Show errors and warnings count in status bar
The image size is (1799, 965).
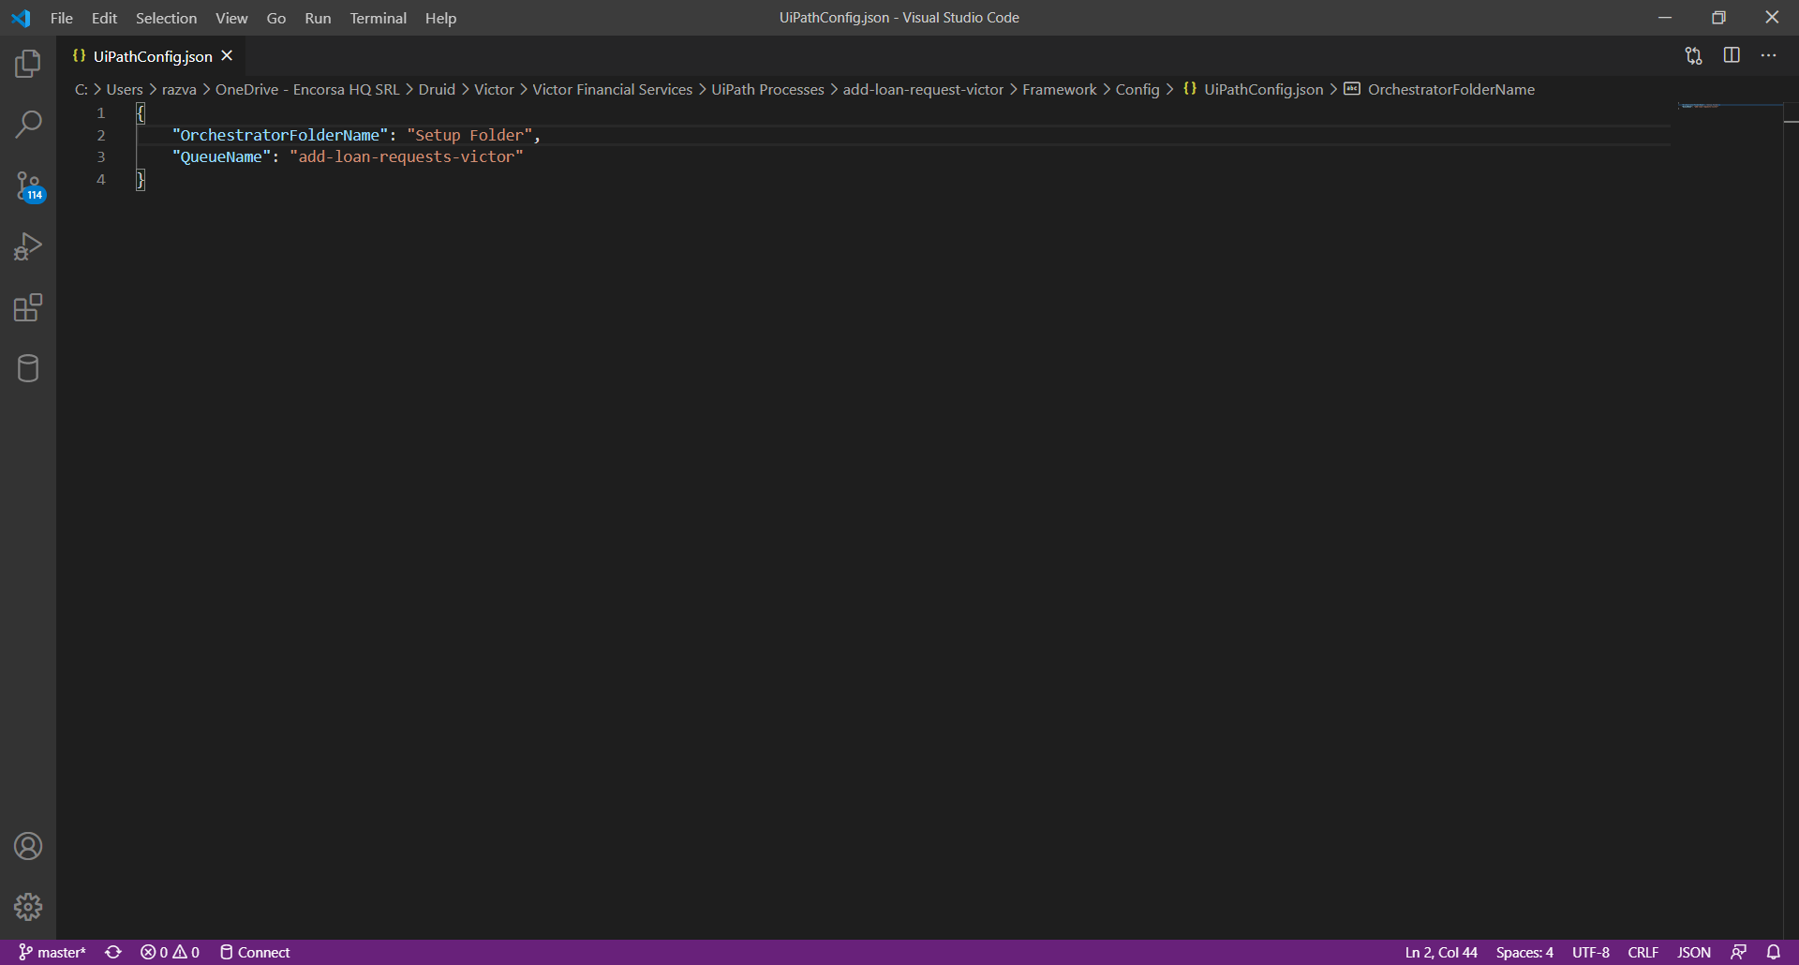click(170, 952)
